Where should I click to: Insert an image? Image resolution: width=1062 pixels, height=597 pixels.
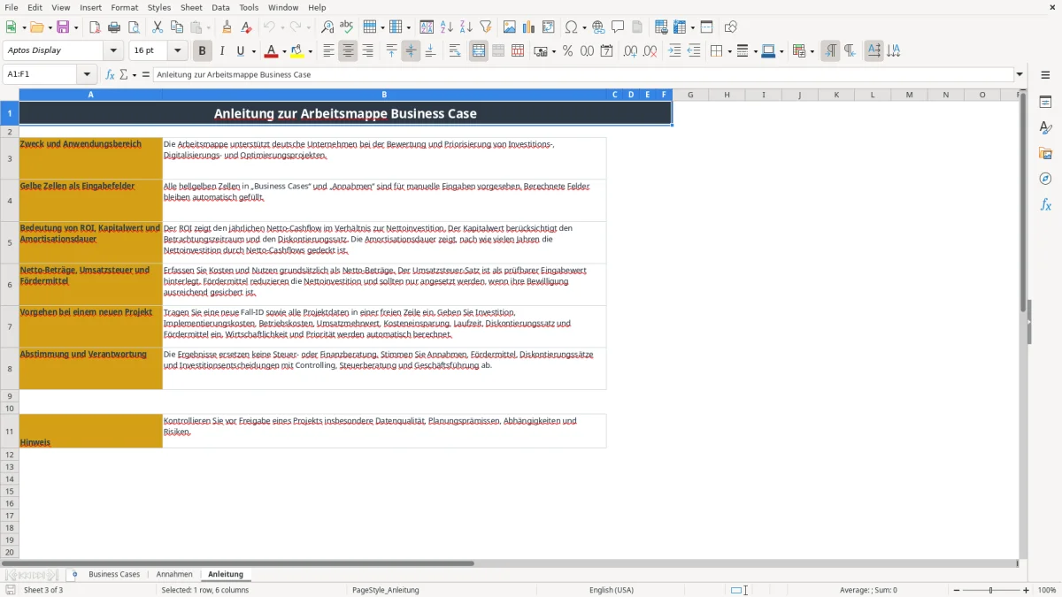(x=510, y=27)
